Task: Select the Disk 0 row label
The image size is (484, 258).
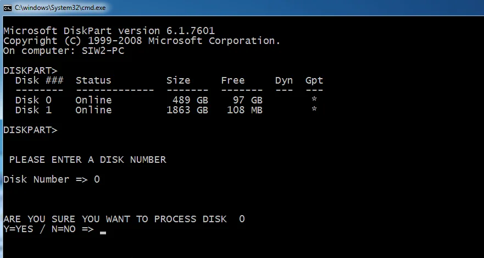Action: (x=34, y=100)
